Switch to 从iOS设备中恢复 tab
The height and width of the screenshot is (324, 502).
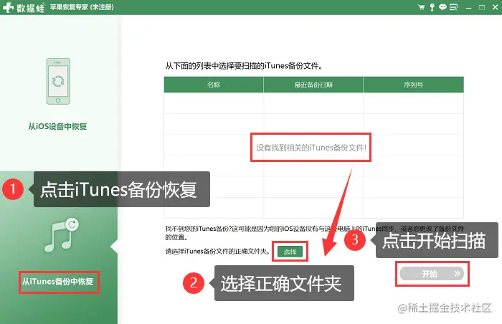pos(57,126)
